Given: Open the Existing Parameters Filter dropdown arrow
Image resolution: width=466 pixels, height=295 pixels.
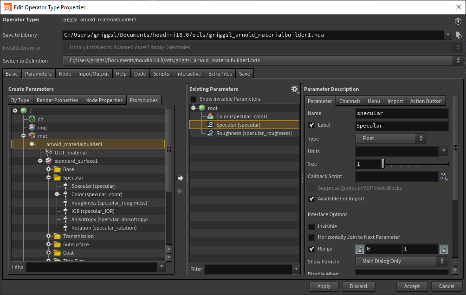Looking at the screenshot, I should (x=296, y=269).
